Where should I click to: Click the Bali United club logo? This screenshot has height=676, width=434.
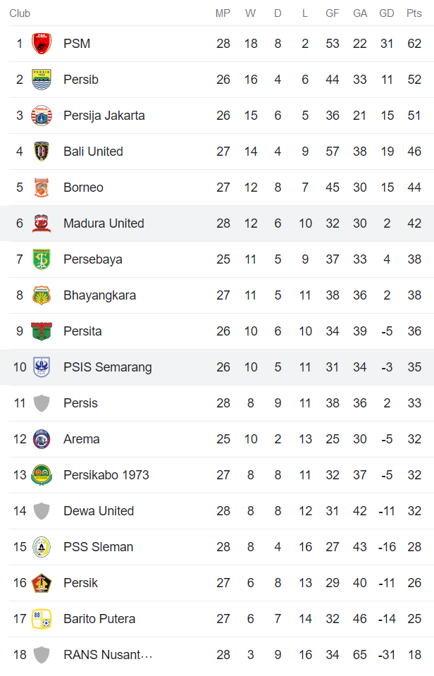click(42, 151)
